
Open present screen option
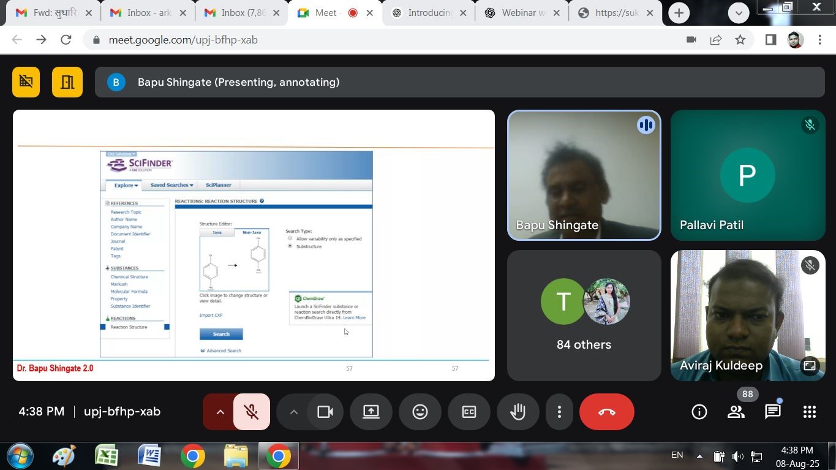371,412
